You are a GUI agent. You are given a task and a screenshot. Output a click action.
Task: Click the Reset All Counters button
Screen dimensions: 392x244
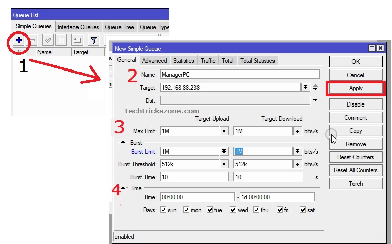pyautogui.click(x=356, y=170)
